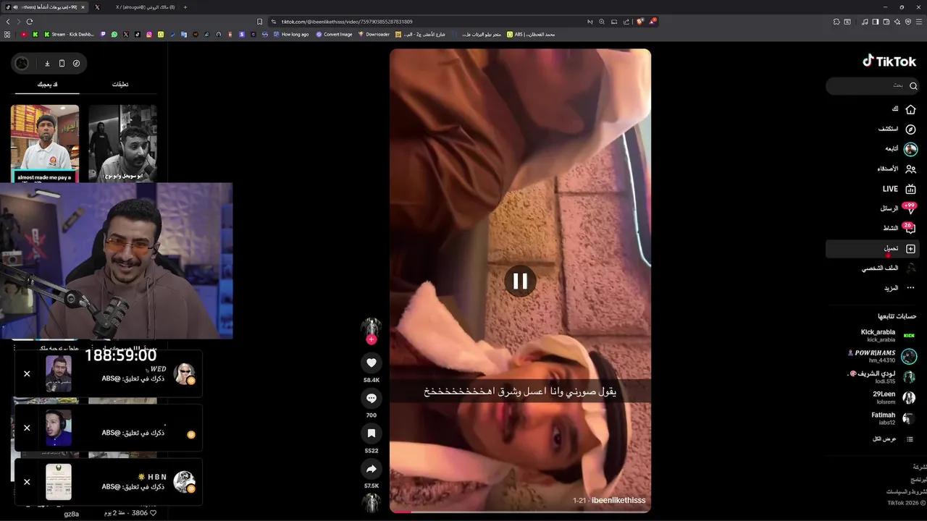Click the phone icon in floating pill
The width and height of the screenshot is (927, 521).
(62, 64)
